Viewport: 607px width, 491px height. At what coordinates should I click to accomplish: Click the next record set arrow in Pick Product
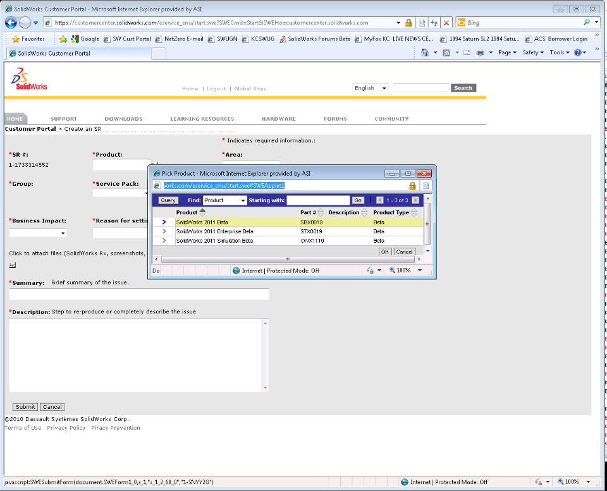(415, 200)
